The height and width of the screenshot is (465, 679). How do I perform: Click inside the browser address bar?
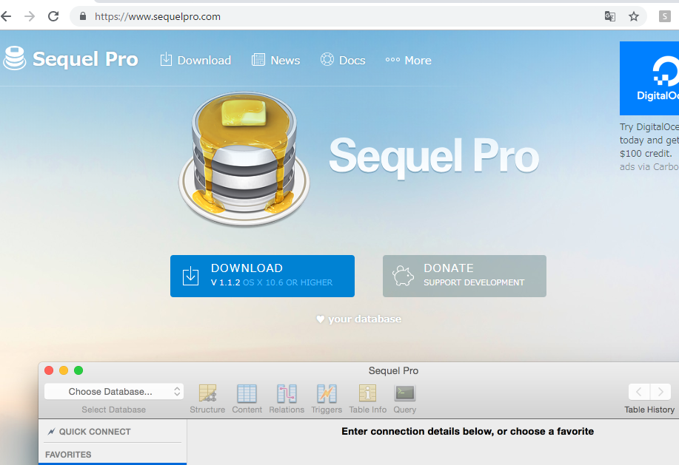pos(222,15)
